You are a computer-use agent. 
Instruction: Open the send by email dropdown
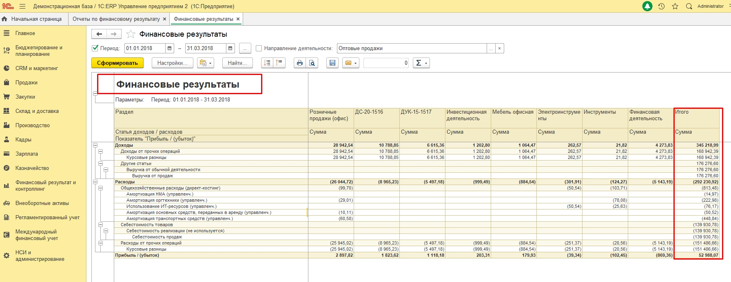click(x=351, y=63)
